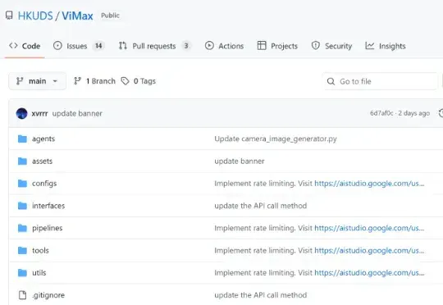443x305 pixels.
Task: Click the folder icon for tools
Action: [x=22, y=250]
